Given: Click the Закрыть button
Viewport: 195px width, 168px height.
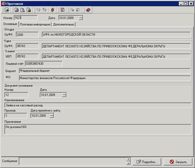Looking at the screenshot, I should 178,162.
